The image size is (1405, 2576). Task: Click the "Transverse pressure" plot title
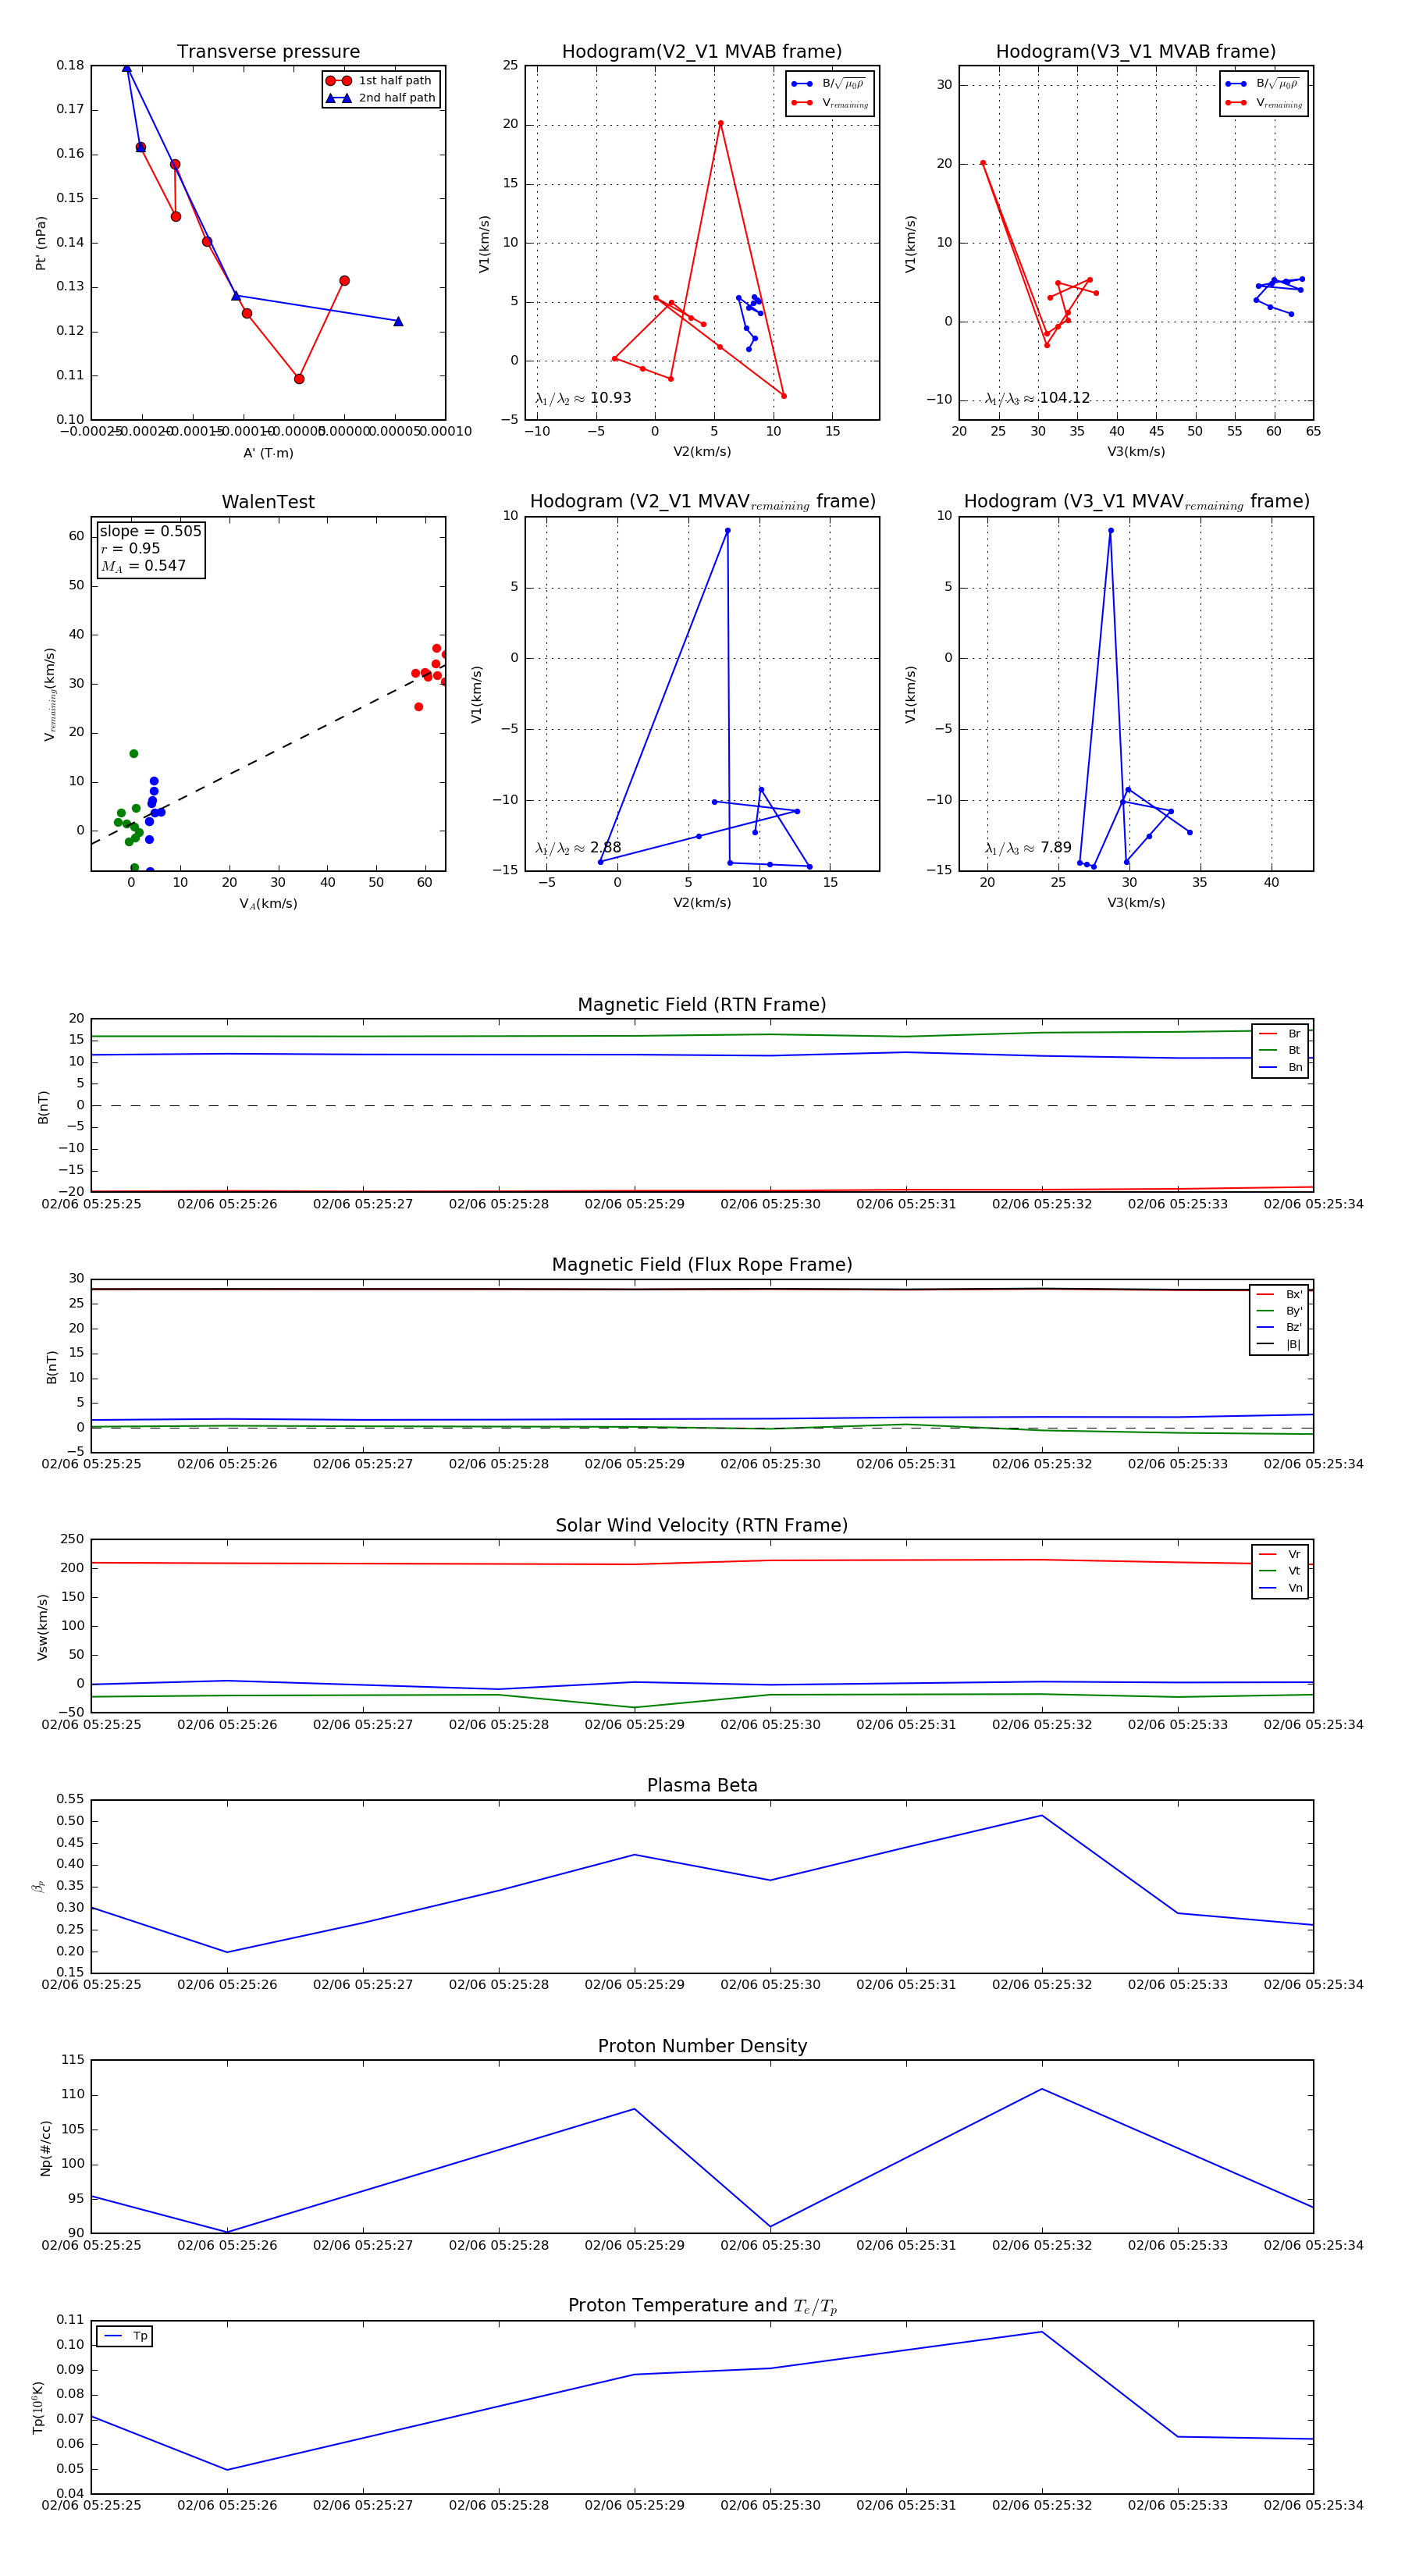click(x=268, y=52)
